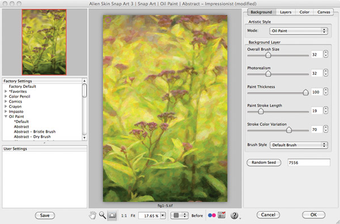Select the Hand pan tool
340x224 pixels.
click(x=92, y=215)
